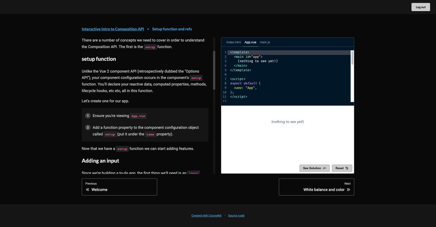Screen dimensions: 436x227
Task: Click Setup function and refs breadcrumb
Action: pyautogui.click(x=172, y=29)
